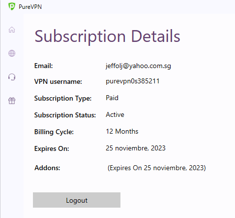The width and height of the screenshot is (235, 218).
Task: Open the headset support icon in sidebar
Action: coord(12,77)
